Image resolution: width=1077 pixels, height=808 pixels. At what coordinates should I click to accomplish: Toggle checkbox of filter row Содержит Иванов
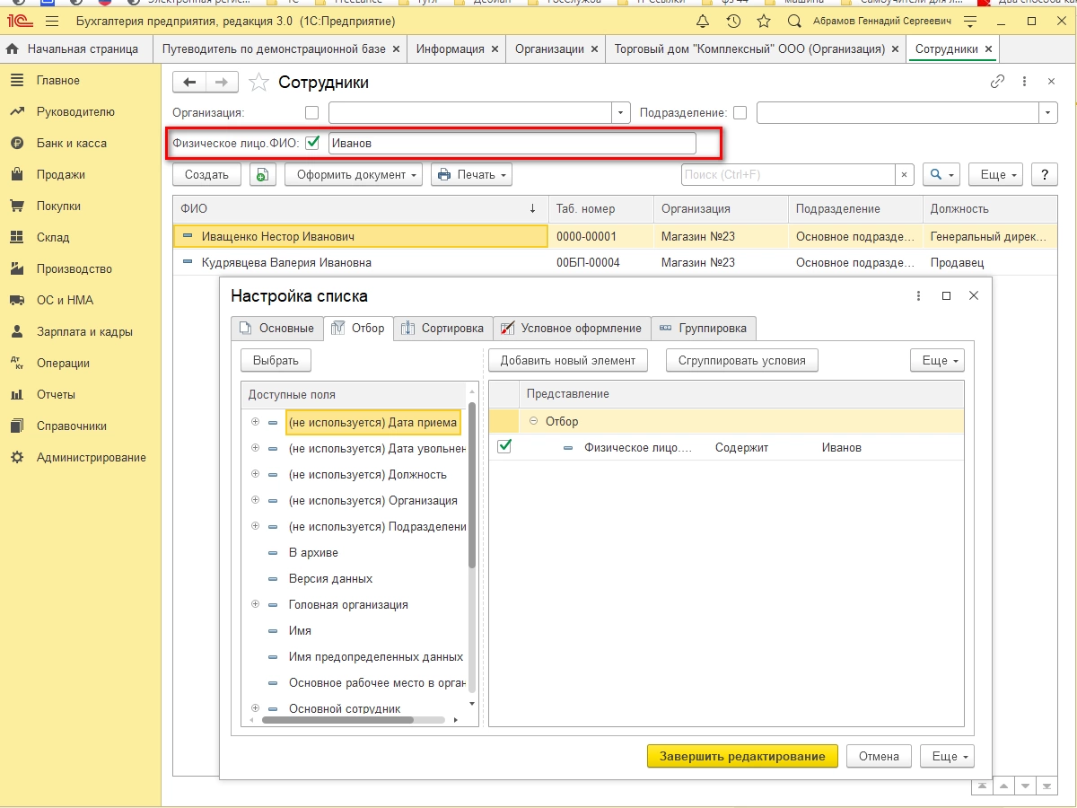(504, 447)
